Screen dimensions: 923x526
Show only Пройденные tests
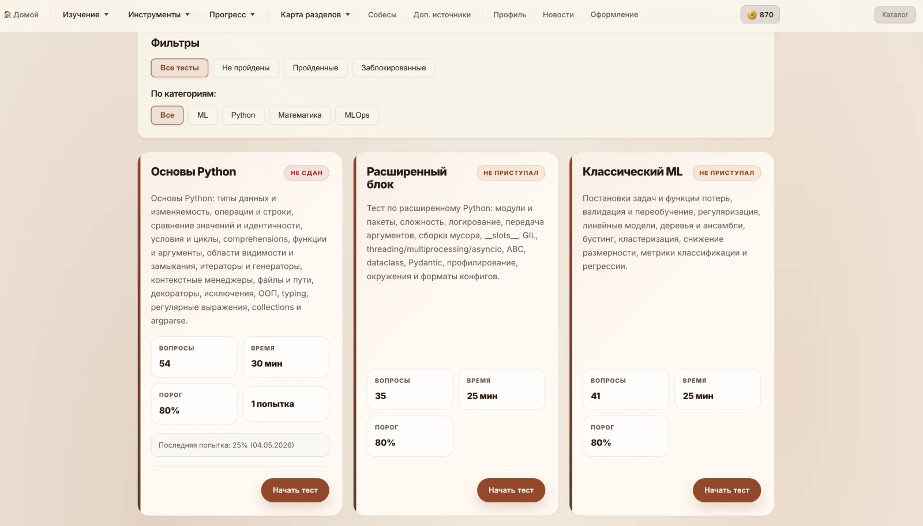click(x=315, y=67)
